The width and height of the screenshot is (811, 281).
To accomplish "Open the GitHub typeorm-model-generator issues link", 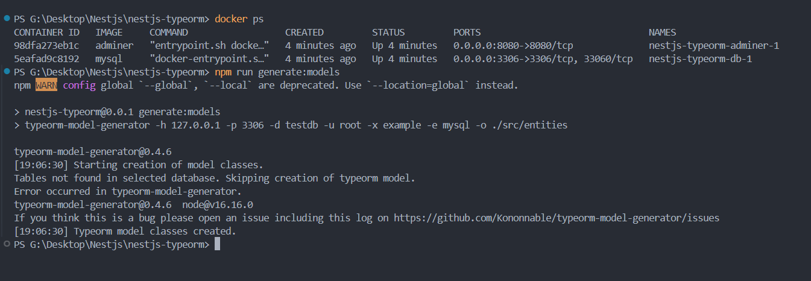I will point(557,218).
